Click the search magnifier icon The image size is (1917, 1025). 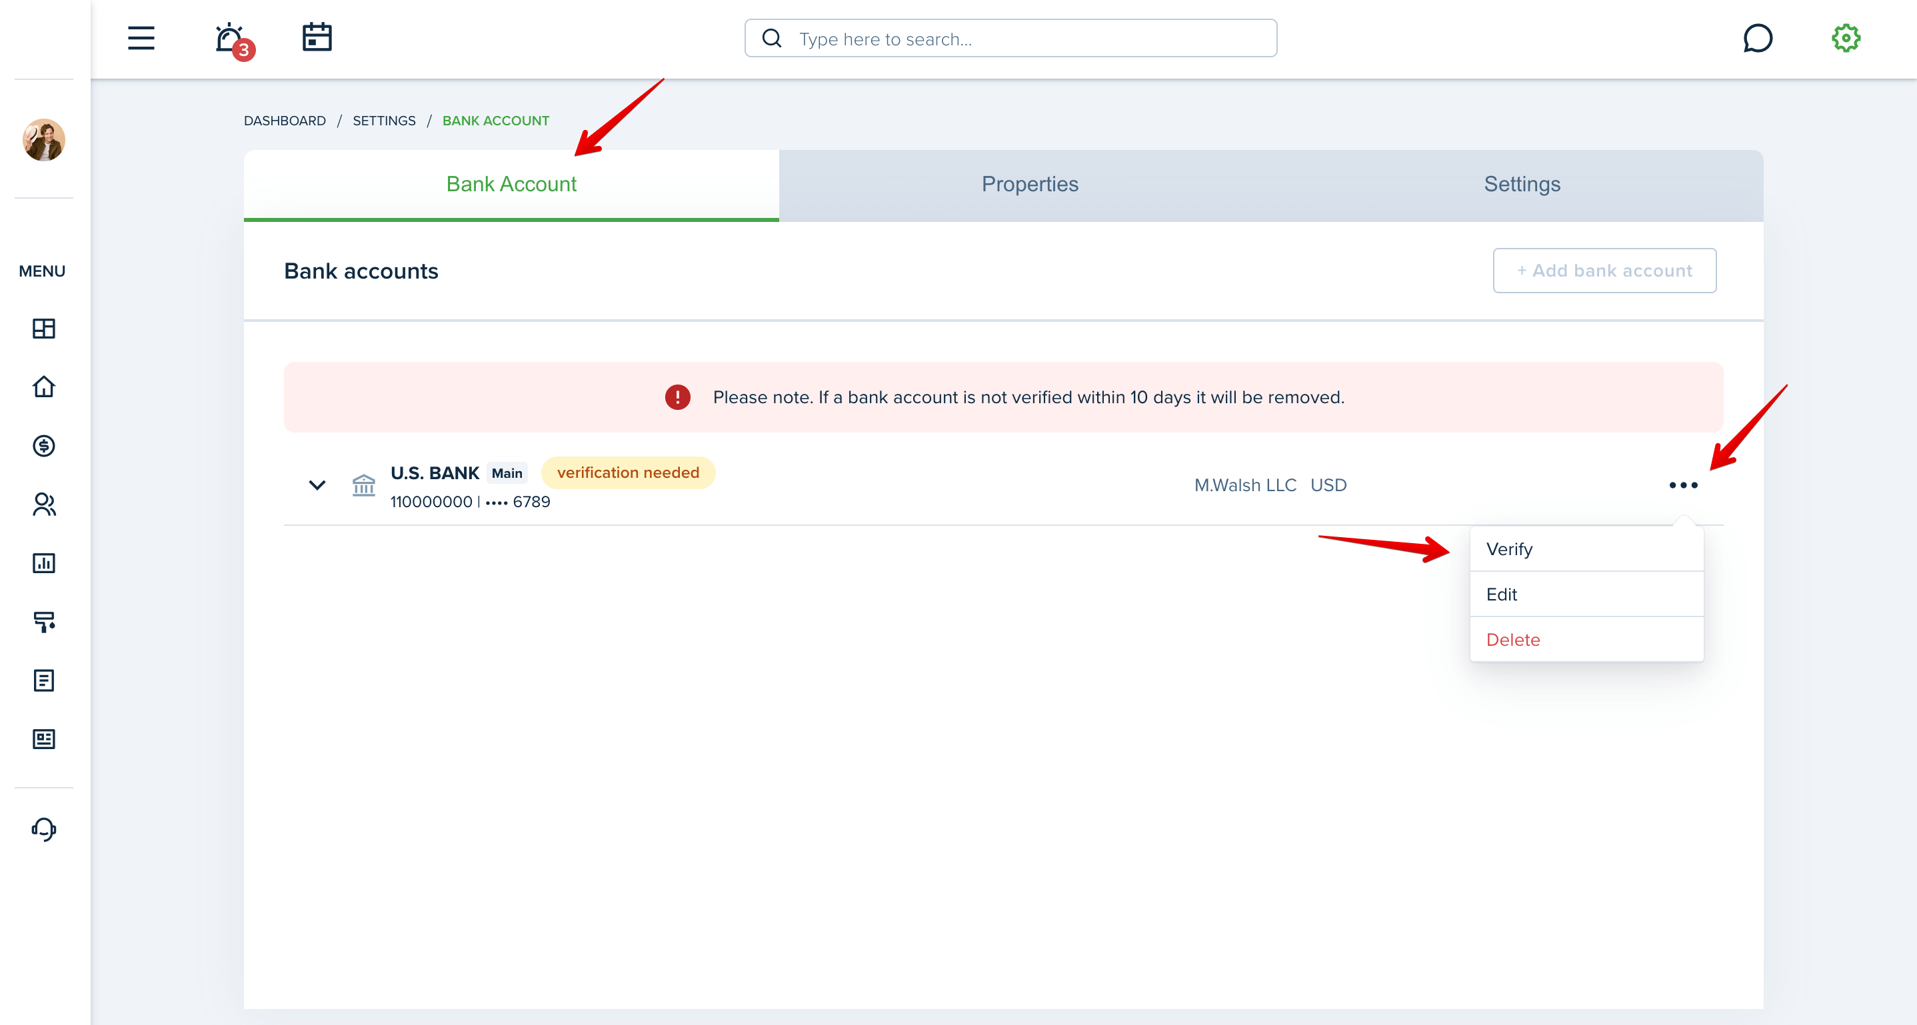tap(772, 38)
